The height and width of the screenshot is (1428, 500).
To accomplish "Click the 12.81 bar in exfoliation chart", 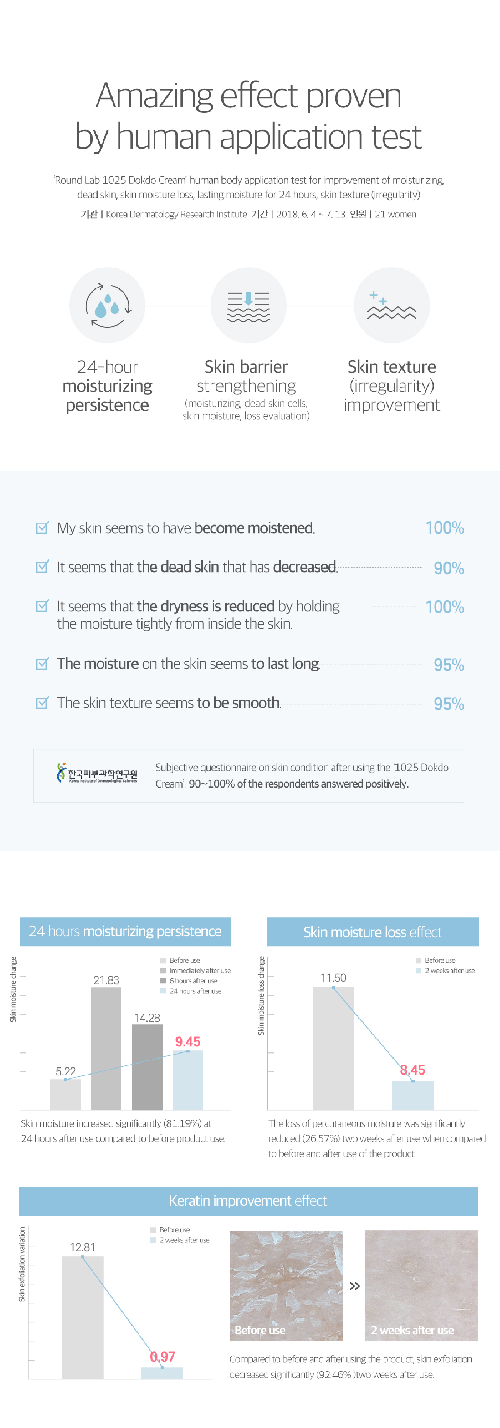I will (x=82, y=1317).
